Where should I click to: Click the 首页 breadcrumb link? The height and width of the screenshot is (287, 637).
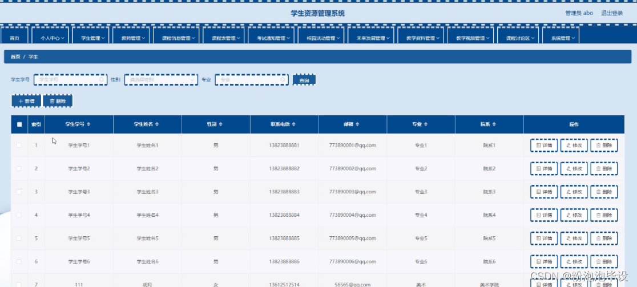coord(15,57)
